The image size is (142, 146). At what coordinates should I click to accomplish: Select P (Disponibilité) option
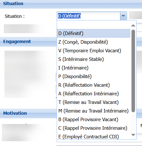click(x=94, y=77)
